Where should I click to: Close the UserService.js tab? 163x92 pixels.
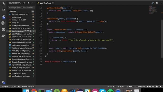(x=53, y=3)
